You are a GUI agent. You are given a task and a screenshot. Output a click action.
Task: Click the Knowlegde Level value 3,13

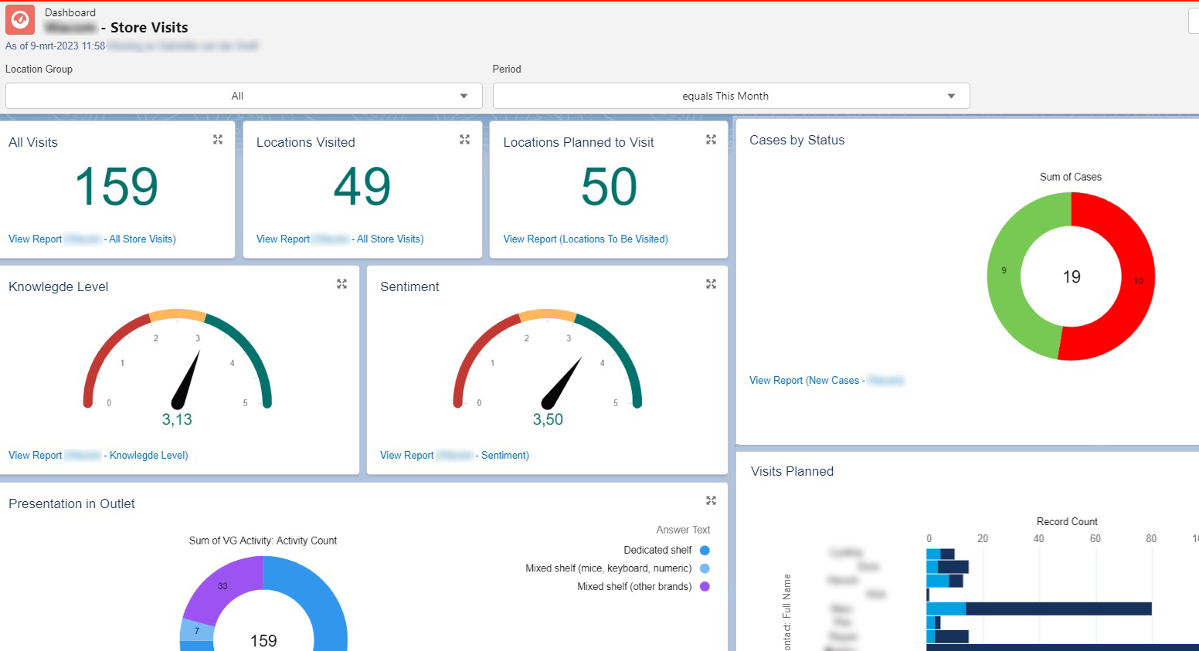[177, 420]
